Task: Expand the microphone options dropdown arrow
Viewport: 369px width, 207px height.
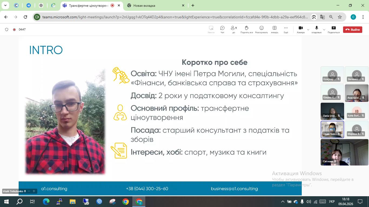Action: point(324,30)
